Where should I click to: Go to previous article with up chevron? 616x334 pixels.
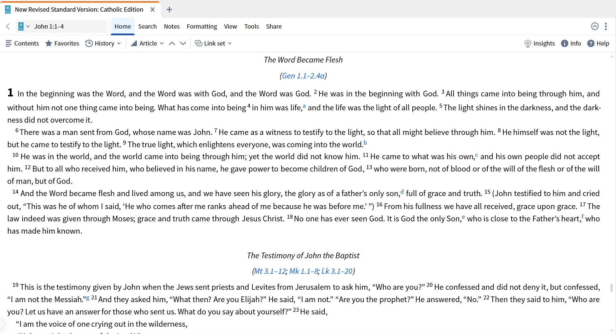172,43
